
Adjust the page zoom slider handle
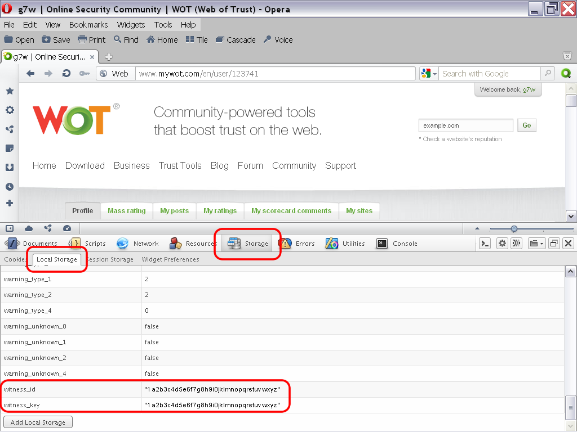(514, 229)
